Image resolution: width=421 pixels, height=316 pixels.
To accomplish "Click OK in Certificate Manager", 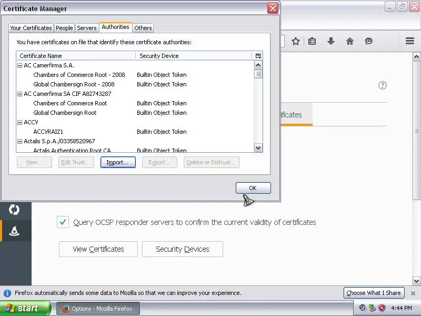I will tap(253, 188).
